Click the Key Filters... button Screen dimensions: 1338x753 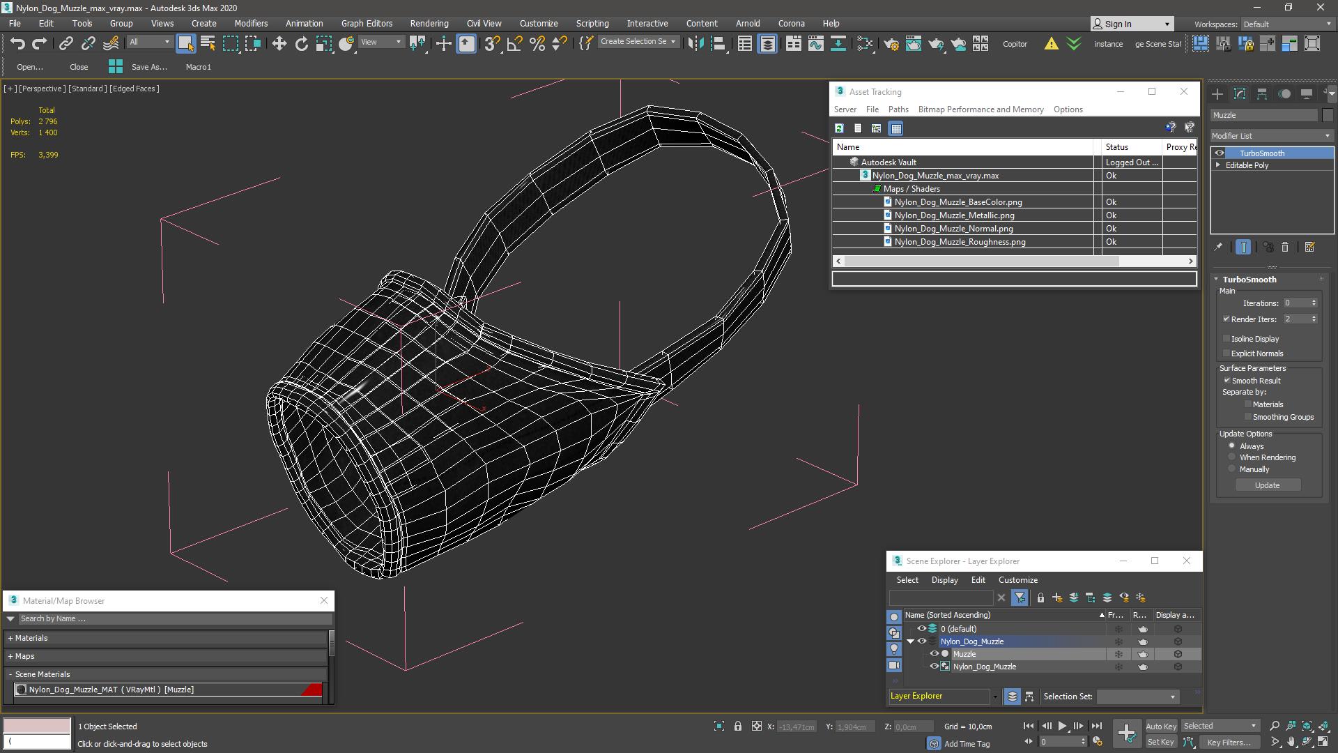(1229, 743)
